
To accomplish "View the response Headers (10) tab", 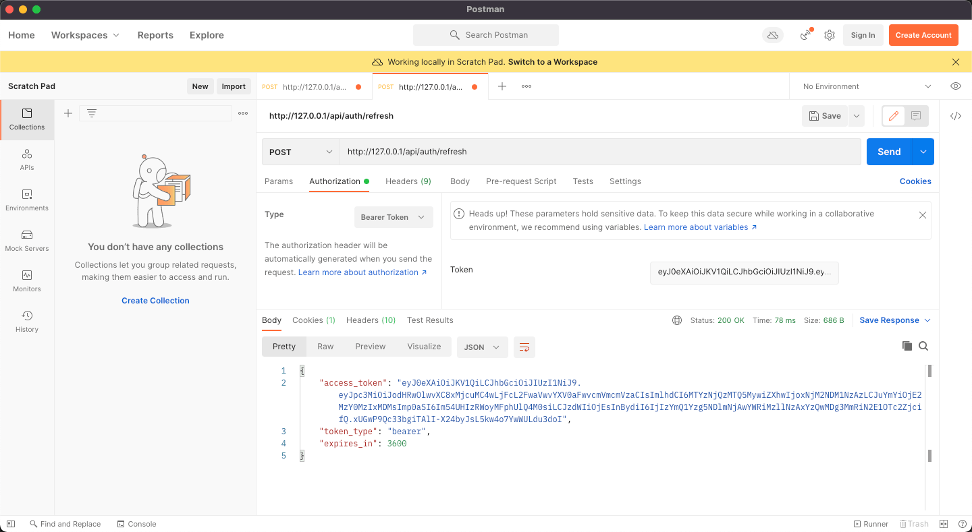I will [x=371, y=320].
